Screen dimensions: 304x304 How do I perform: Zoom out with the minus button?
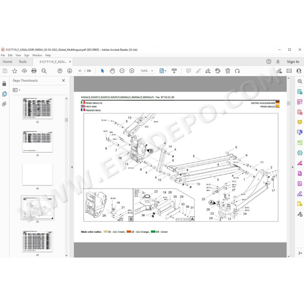[x=122, y=71]
